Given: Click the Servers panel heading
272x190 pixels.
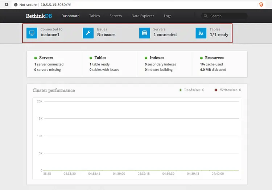Looking at the screenshot, I should click(46, 58).
